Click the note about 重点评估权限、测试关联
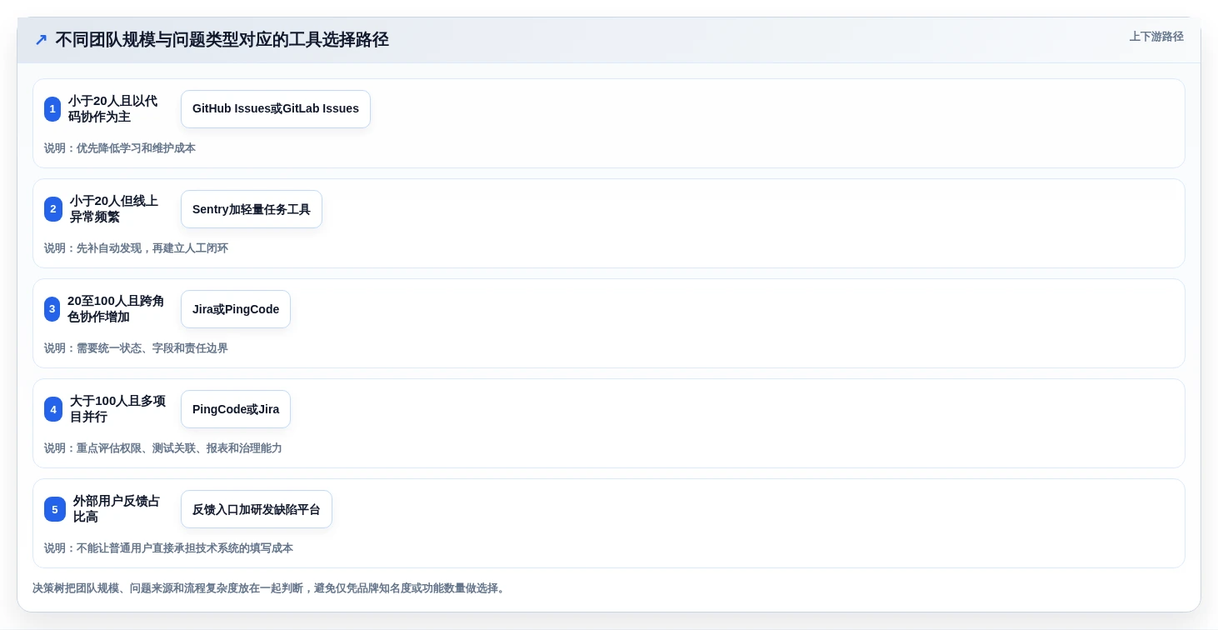Image resolution: width=1218 pixels, height=630 pixels. click(x=163, y=448)
